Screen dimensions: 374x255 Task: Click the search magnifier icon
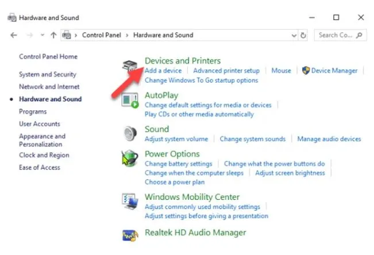pos(359,35)
